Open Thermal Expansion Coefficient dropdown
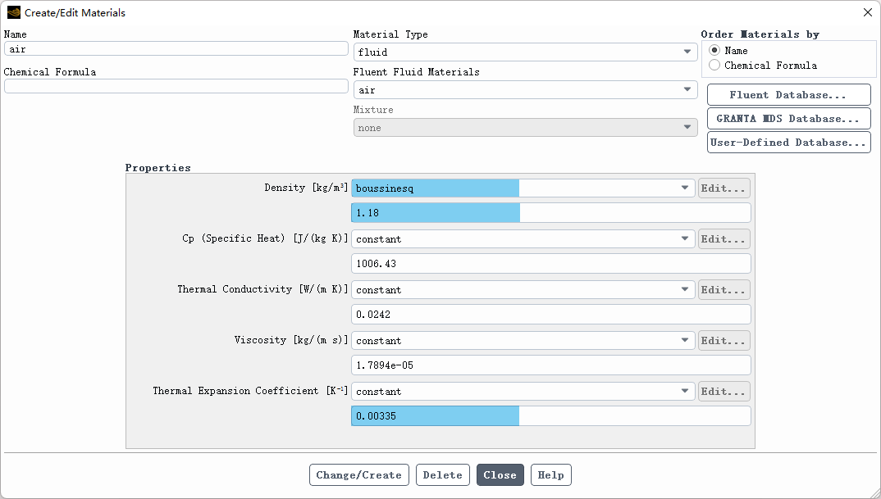Image resolution: width=881 pixels, height=499 pixels. tap(523, 392)
